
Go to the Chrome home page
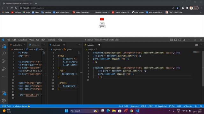coord(16,8)
